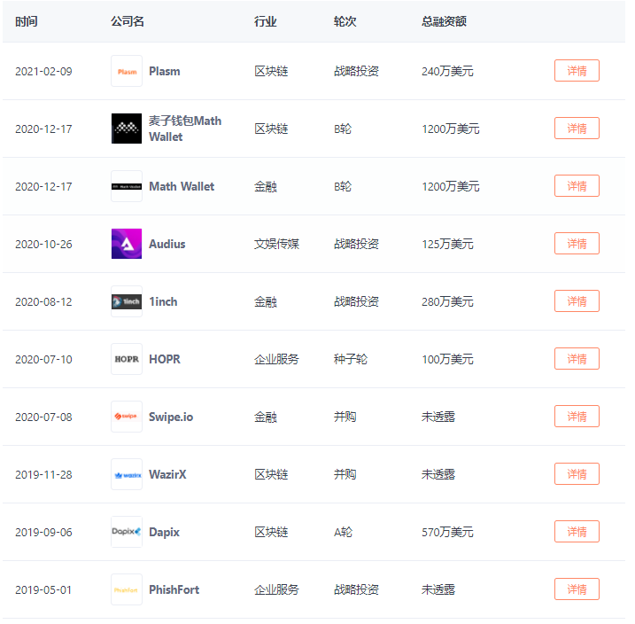The width and height of the screenshot is (635, 624).
Task: Open the 麦子钱包Math Wallet name link
Action: pos(185,129)
